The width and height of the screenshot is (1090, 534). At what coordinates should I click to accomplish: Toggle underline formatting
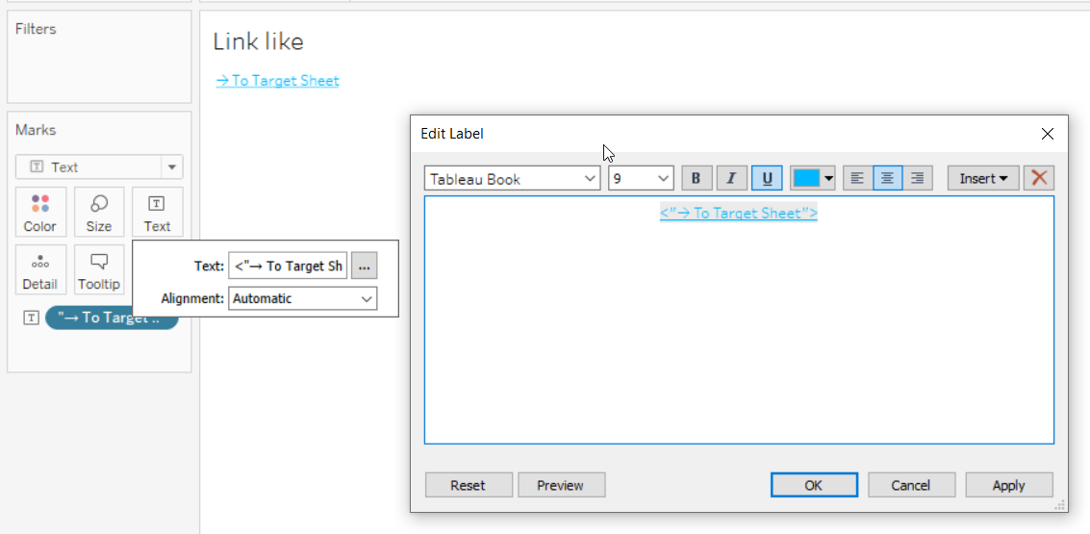[x=766, y=178]
